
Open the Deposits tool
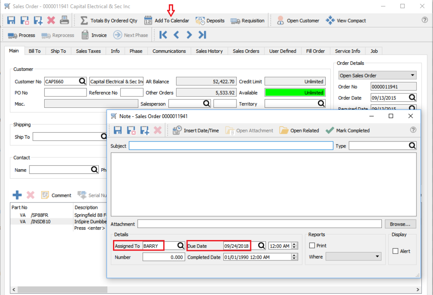coord(210,21)
